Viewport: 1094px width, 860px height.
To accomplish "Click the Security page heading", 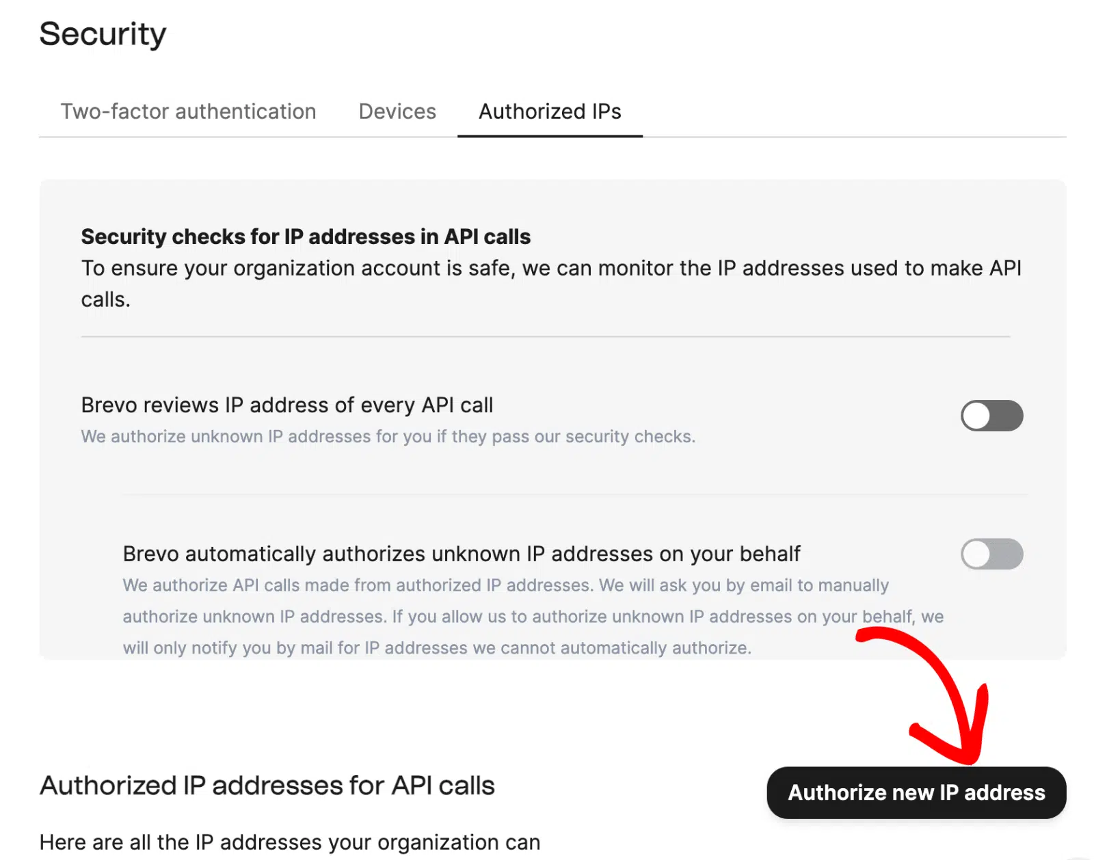I will (x=103, y=33).
